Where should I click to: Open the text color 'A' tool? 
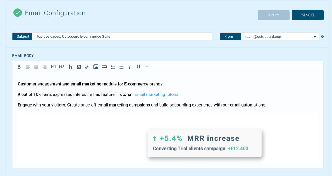pyautogui.click(x=79, y=67)
